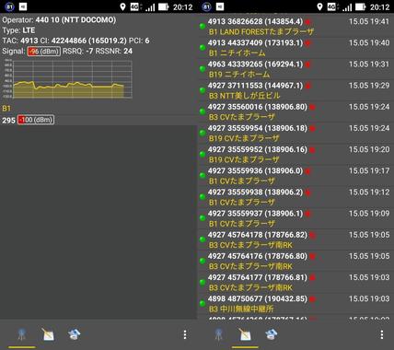This screenshot has width=394, height=350.
Task: Open log entry 4963 43339265
Action: [295, 69]
